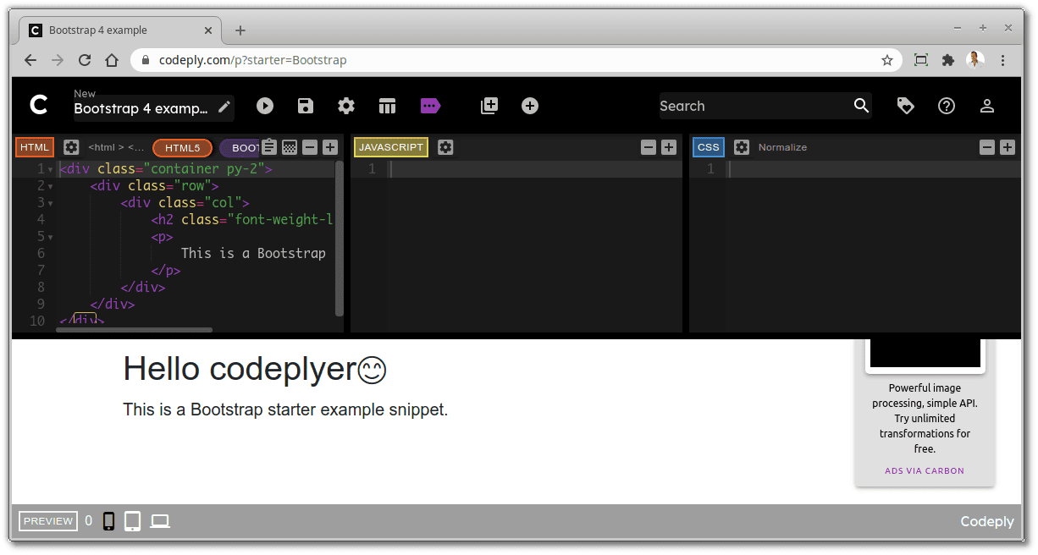Enlarge JavaScript panel with plus button
The width and height of the screenshot is (1038, 555).
coord(669,147)
